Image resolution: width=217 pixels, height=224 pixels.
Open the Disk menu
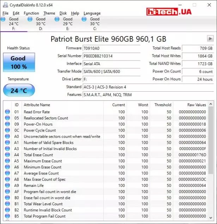click(63, 13)
